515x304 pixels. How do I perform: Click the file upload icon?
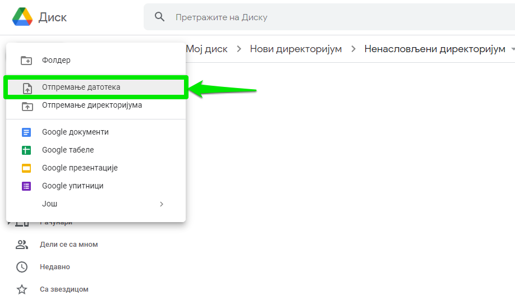coord(27,88)
